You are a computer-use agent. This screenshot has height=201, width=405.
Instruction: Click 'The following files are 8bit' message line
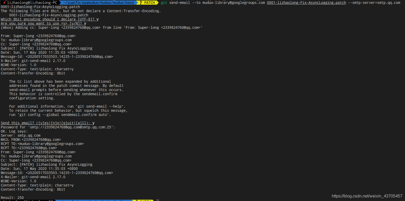pos(81,11)
